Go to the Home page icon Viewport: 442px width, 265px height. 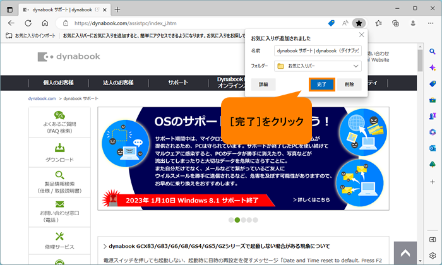45,23
